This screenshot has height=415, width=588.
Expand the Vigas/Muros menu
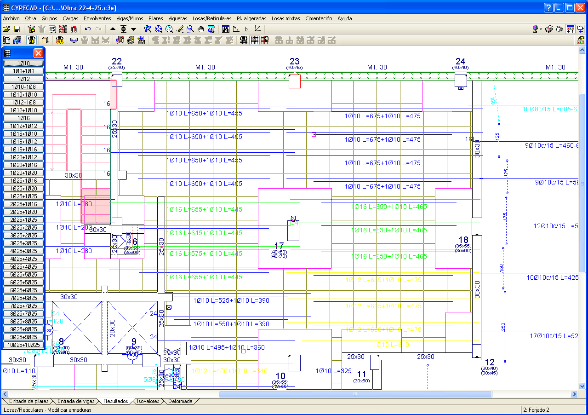(130, 18)
